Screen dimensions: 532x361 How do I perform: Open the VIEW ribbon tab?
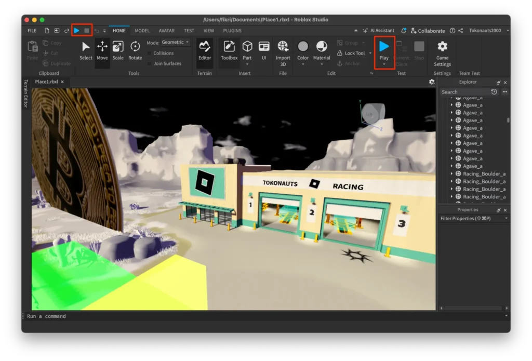(209, 31)
